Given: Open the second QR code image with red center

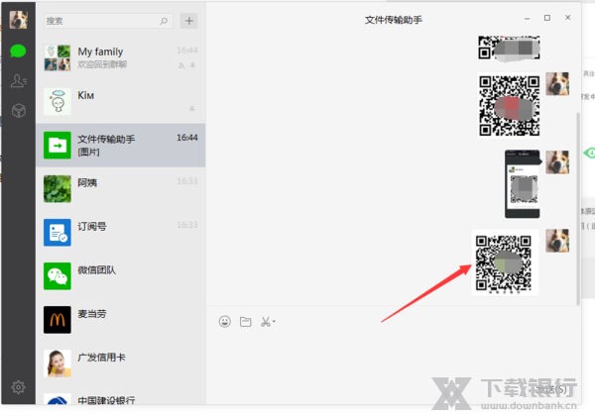Looking at the screenshot, I should pos(509,105).
